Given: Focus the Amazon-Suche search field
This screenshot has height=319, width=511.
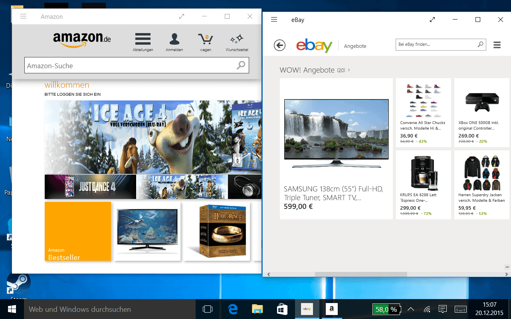Looking at the screenshot, I should (x=137, y=65).
